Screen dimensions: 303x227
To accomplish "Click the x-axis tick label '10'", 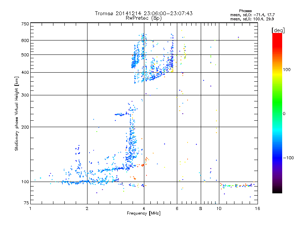I will pyautogui.click(x=219, y=208).
